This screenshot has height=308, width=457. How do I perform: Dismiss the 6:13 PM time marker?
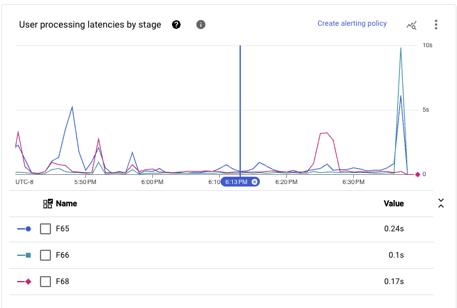click(255, 182)
